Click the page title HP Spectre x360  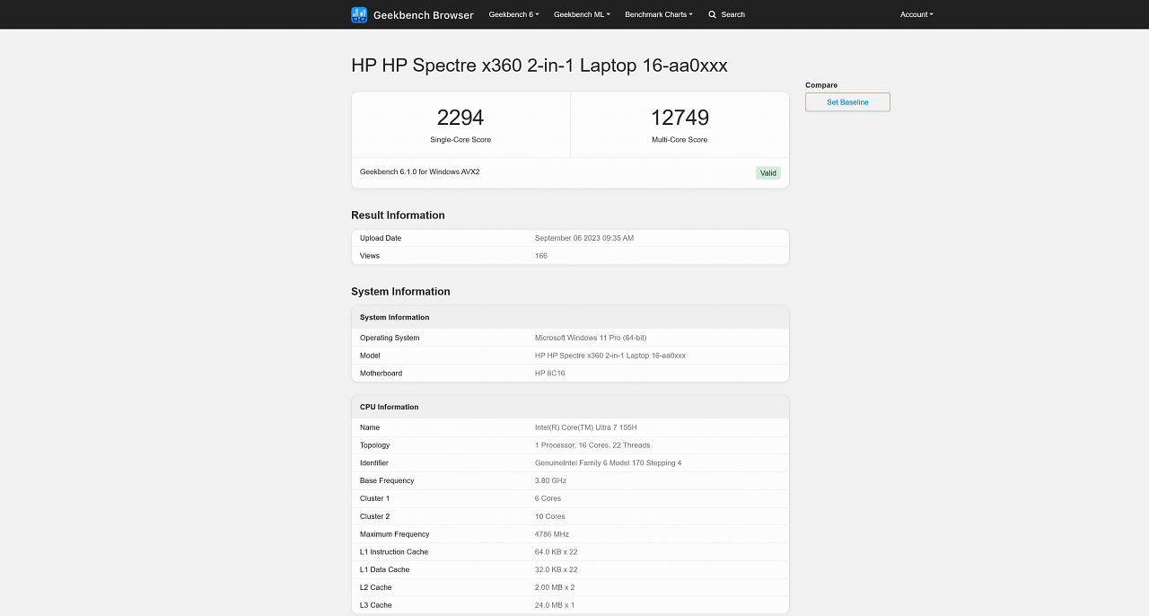(x=539, y=66)
